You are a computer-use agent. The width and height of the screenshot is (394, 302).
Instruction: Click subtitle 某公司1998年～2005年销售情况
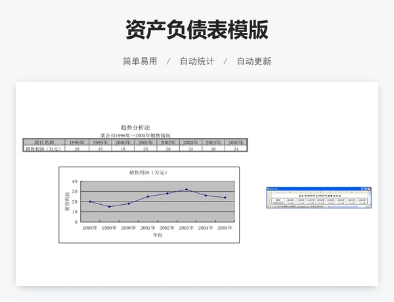click(x=135, y=135)
